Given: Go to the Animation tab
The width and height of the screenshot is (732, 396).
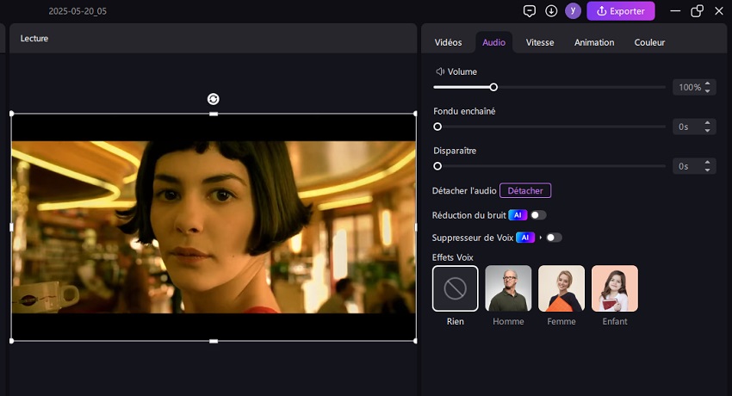Looking at the screenshot, I should [x=594, y=42].
